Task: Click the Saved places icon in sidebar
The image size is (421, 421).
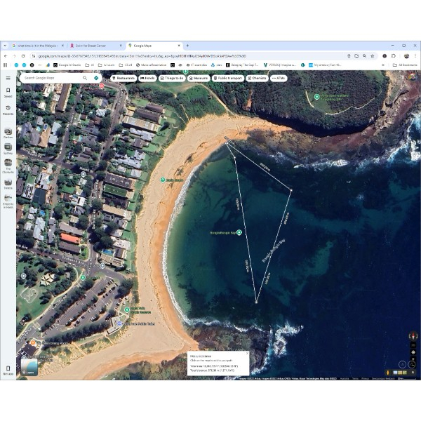Action: [8, 91]
